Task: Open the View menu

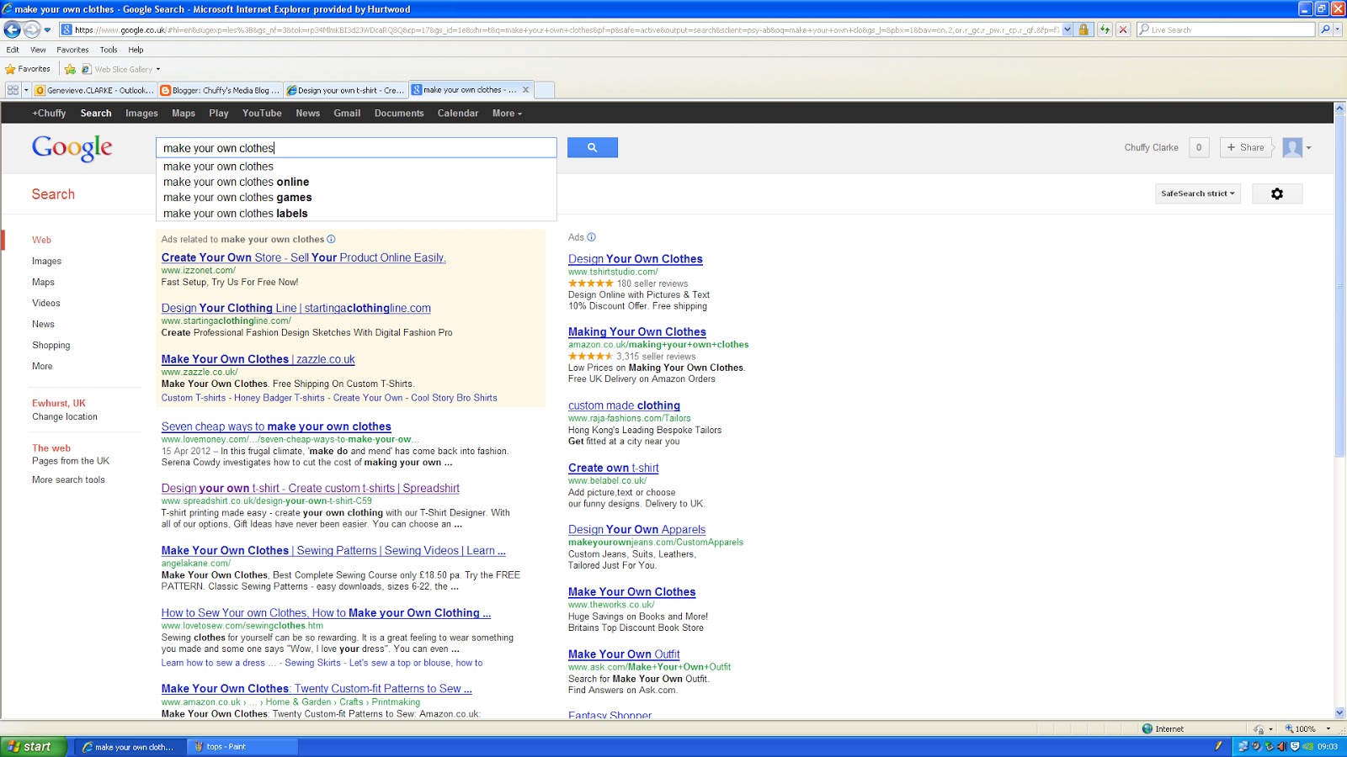Action: 38,50
